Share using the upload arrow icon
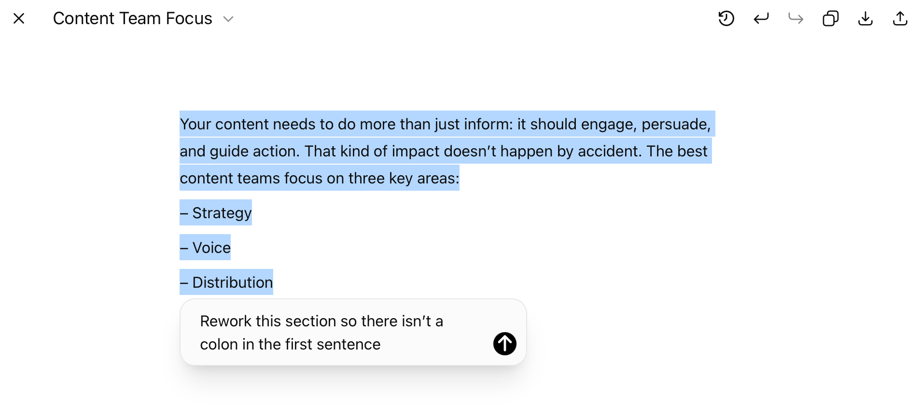 click(x=900, y=19)
